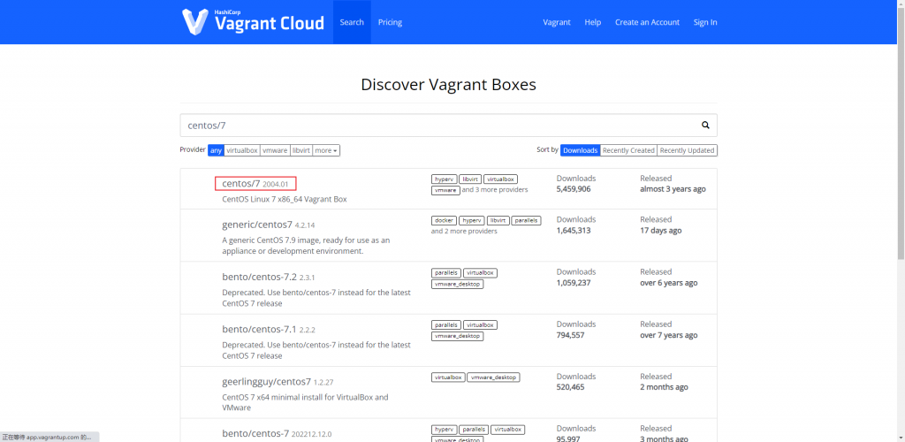Click the Vagrant Cloud logo
905x442 pixels.
253,21
